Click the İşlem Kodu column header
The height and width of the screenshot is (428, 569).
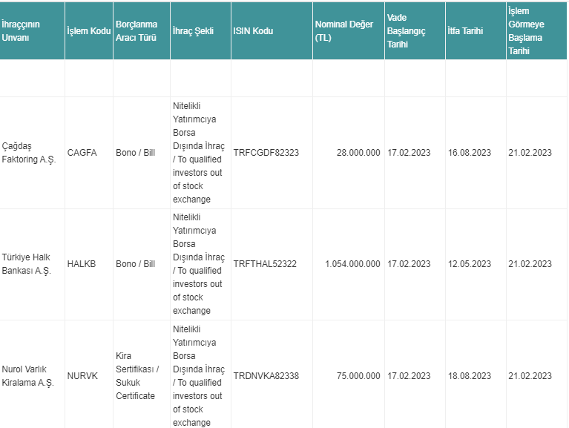tap(89, 31)
